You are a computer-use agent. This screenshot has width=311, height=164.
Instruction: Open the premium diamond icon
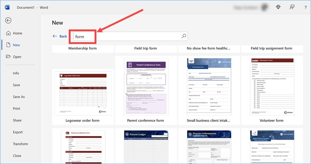(279, 7)
